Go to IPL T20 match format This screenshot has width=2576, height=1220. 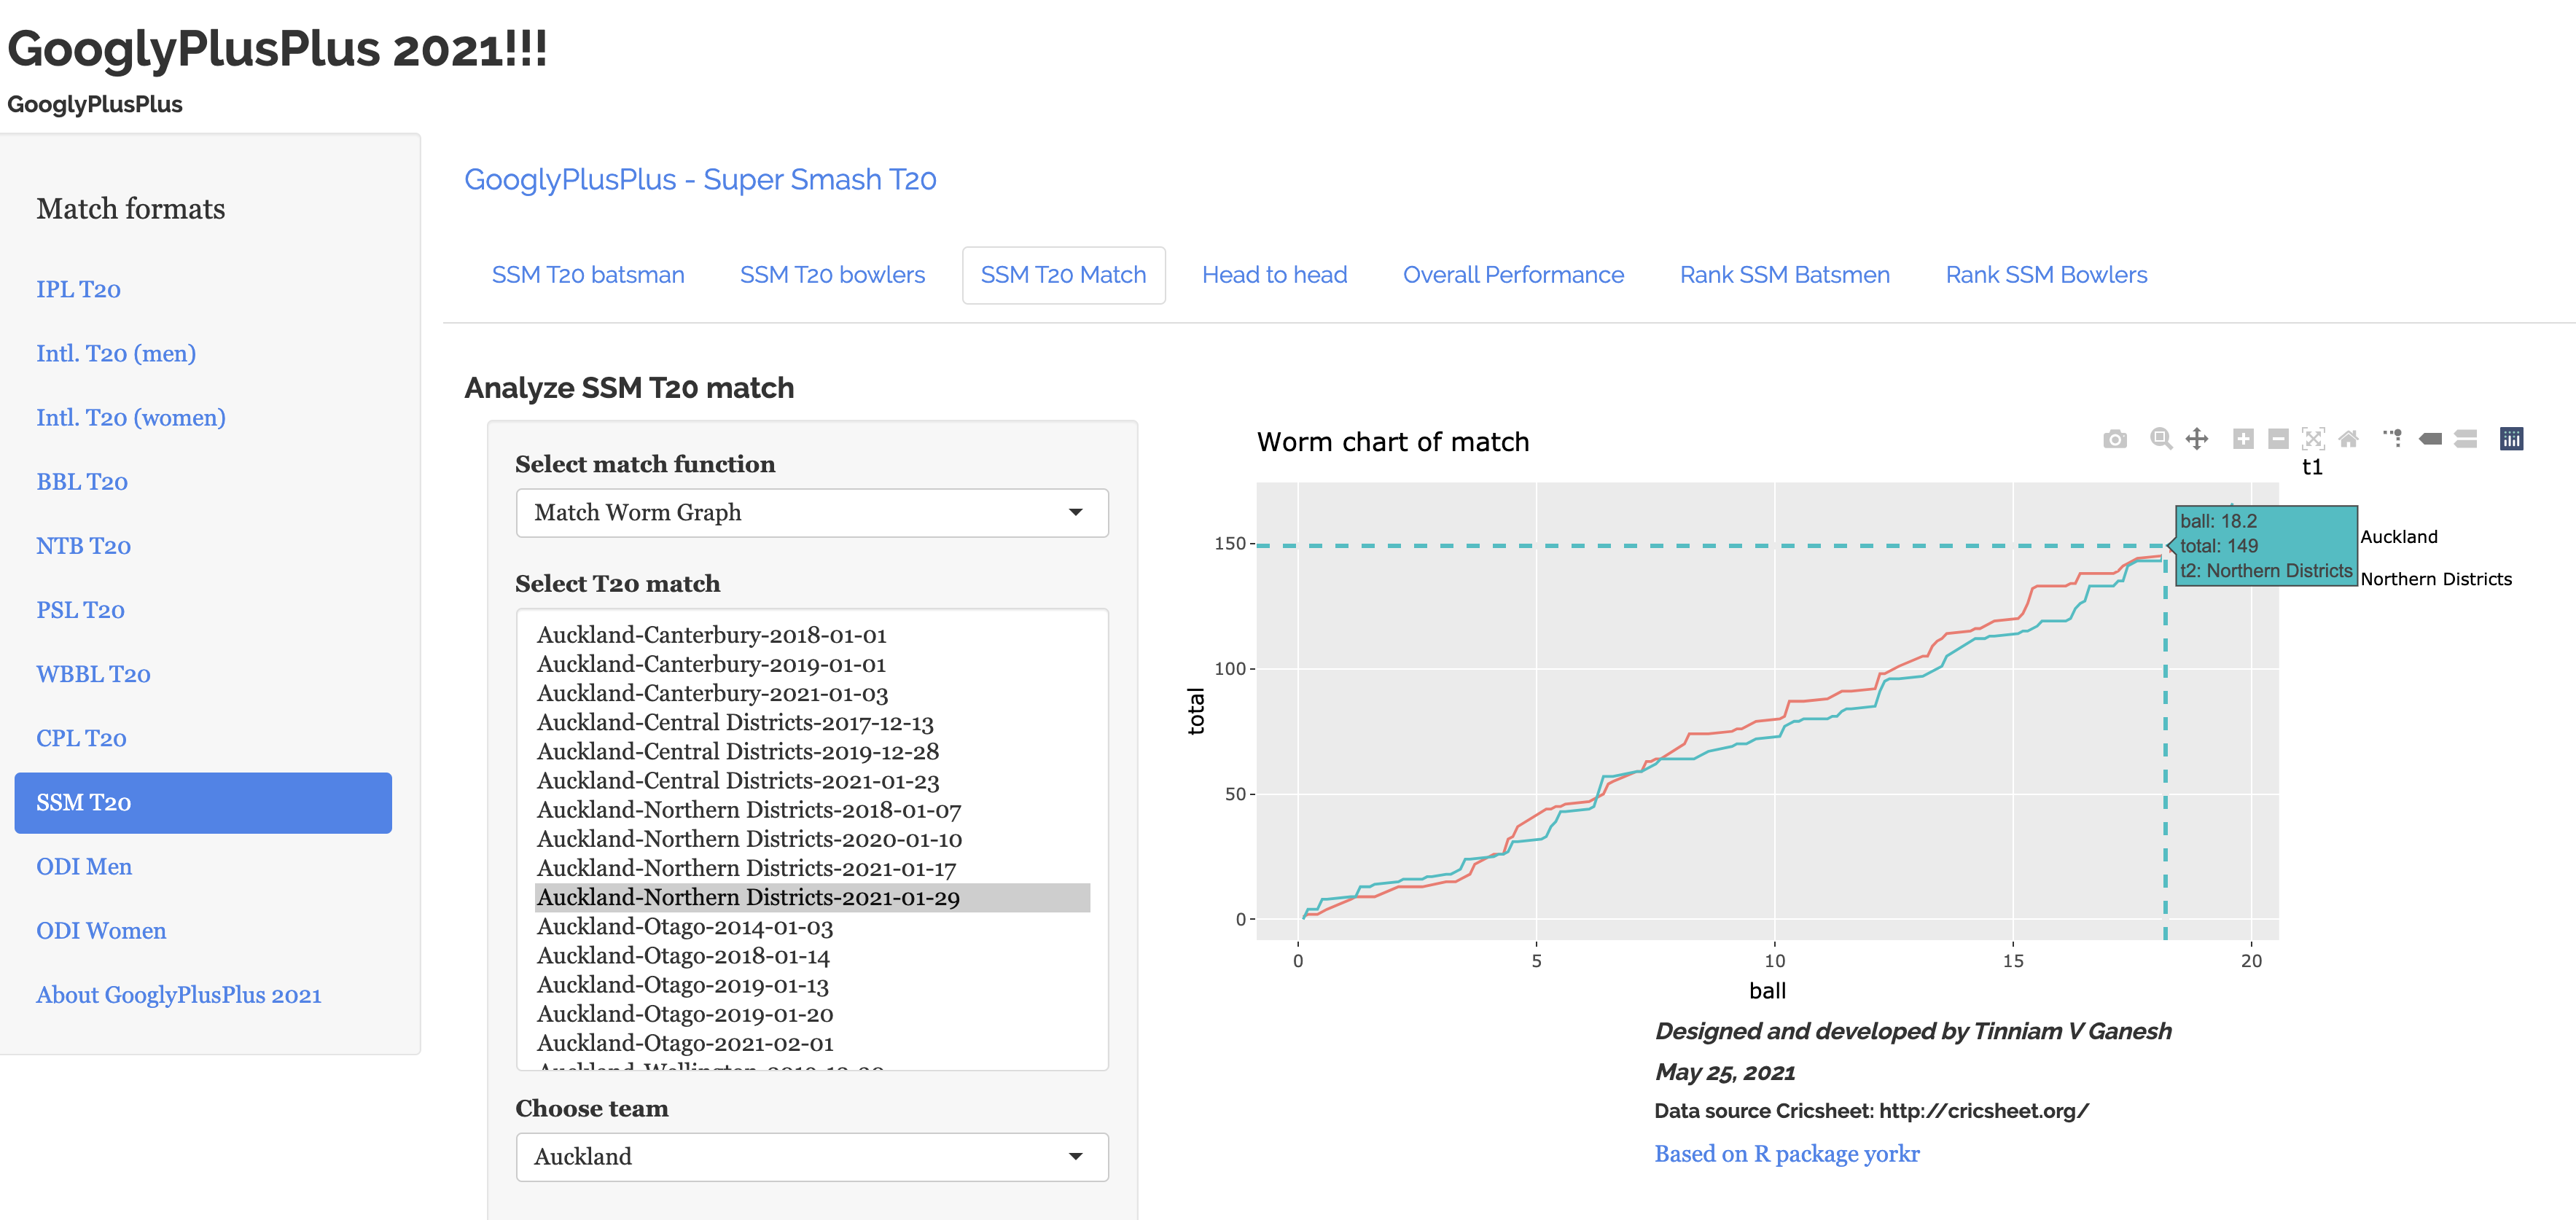coord(78,290)
